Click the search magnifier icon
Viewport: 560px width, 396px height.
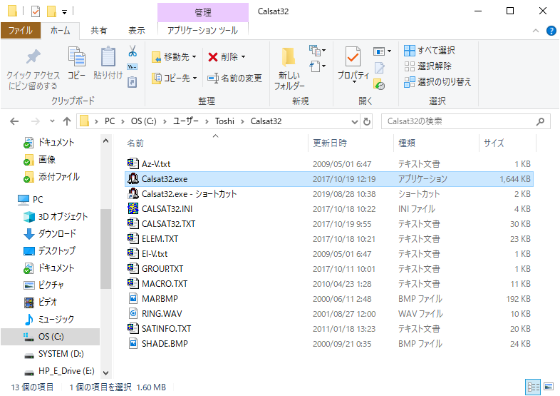point(540,121)
